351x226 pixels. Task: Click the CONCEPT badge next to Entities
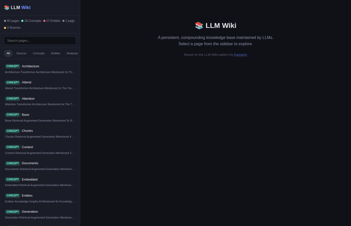point(13,196)
